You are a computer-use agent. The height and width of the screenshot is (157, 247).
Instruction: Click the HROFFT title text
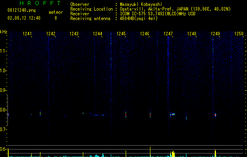[40, 3]
